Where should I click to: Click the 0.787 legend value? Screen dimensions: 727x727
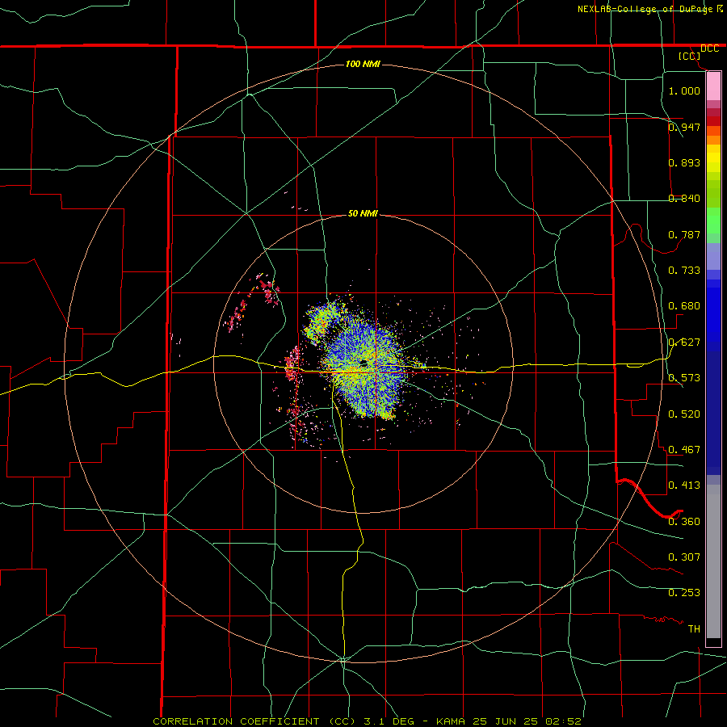coord(684,234)
